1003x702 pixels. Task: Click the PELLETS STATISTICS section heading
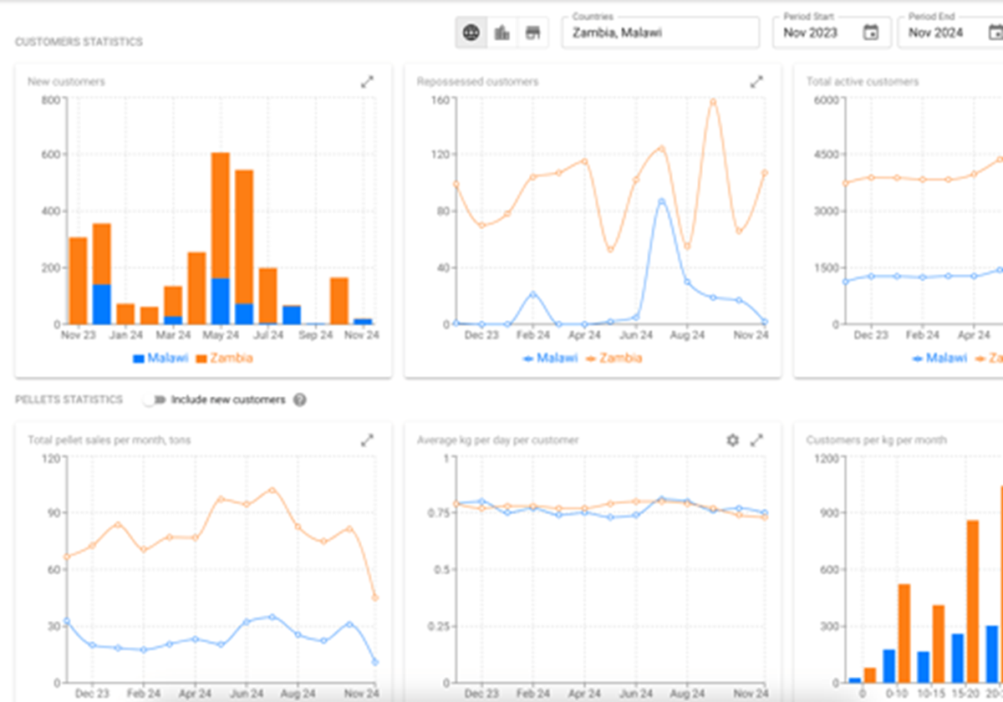pos(69,399)
